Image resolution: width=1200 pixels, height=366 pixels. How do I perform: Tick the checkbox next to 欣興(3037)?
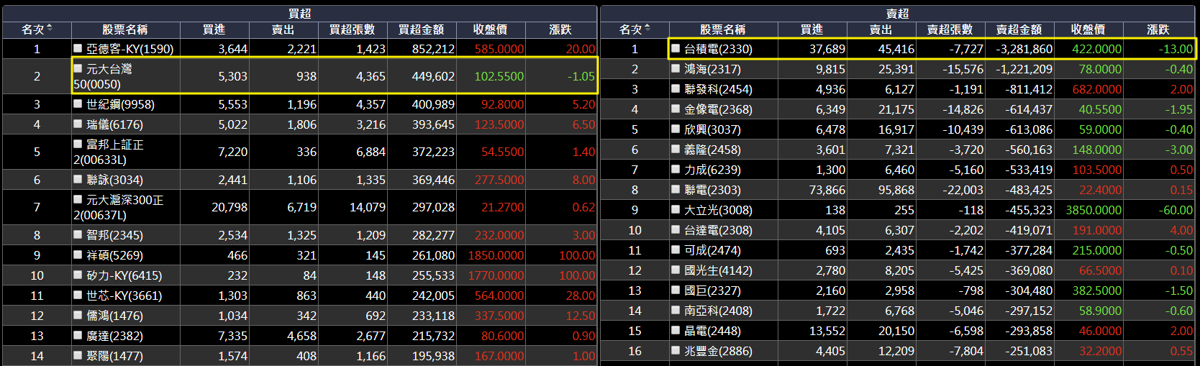pyautogui.click(x=676, y=129)
